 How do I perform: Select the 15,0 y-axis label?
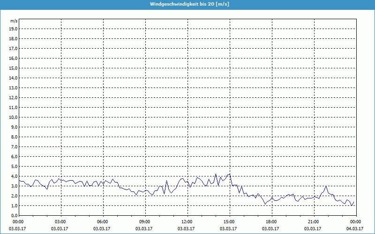tap(13, 68)
